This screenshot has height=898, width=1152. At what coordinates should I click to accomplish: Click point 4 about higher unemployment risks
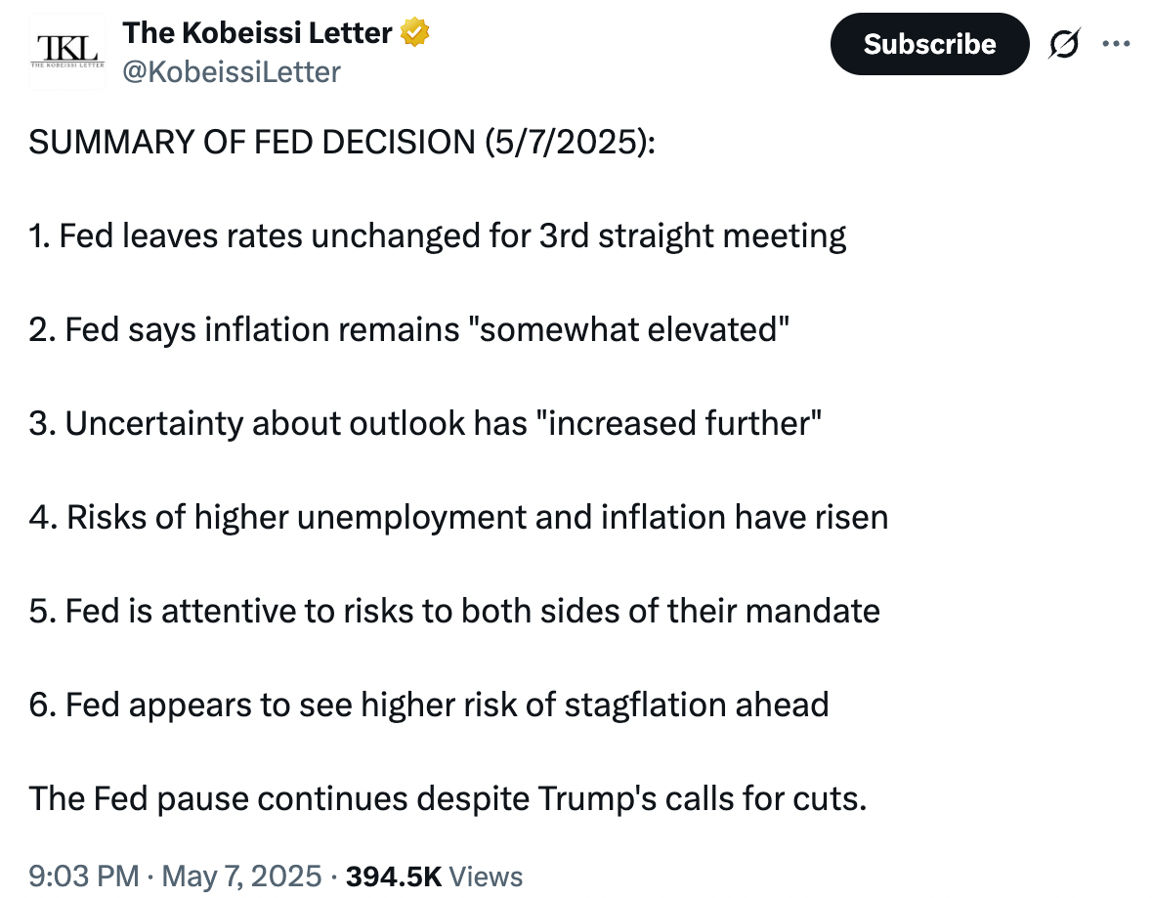[x=458, y=517]
